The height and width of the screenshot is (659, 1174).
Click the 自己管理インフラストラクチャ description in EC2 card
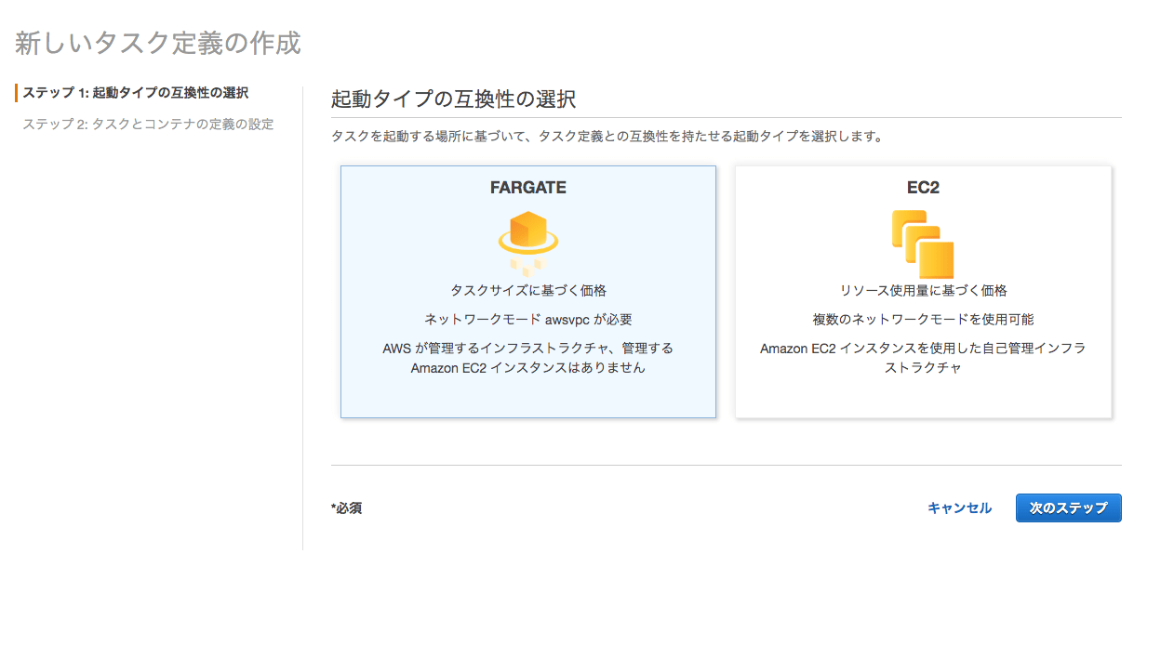click(923, 358)
